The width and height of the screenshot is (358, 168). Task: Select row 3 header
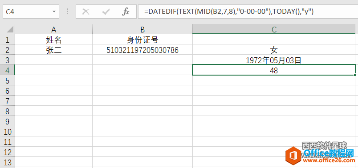[x=7, y=60]
